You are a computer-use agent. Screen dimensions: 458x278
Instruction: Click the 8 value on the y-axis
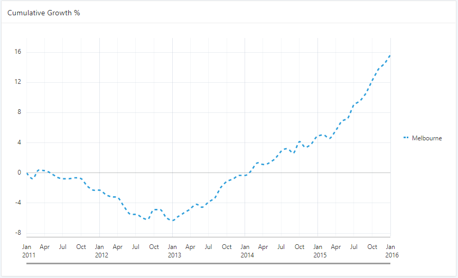[18, 112]
